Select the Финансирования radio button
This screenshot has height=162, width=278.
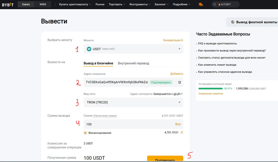click(x=85, y=133)
